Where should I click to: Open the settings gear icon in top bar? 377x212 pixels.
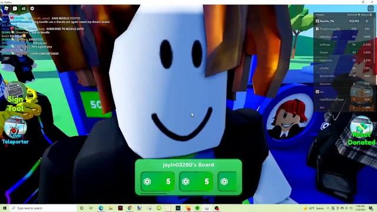pos(32,8)
